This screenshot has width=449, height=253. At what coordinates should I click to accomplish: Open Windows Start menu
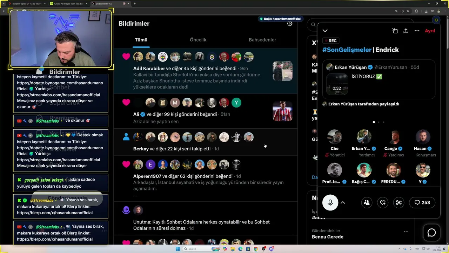(177, 249)
